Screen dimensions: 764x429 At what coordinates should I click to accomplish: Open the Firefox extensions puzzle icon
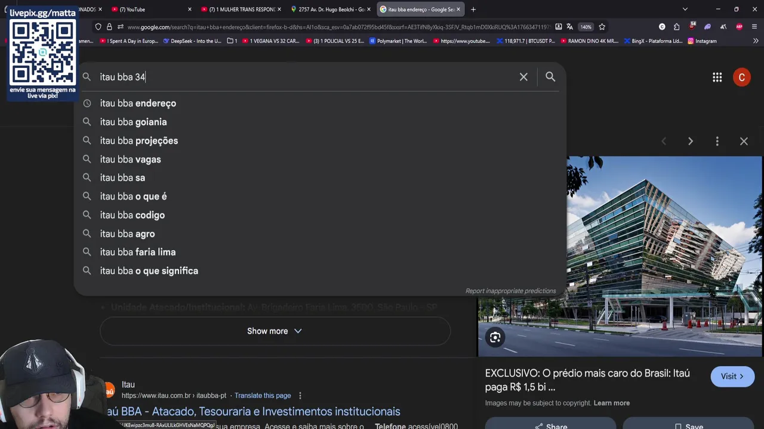coord(676,27)
